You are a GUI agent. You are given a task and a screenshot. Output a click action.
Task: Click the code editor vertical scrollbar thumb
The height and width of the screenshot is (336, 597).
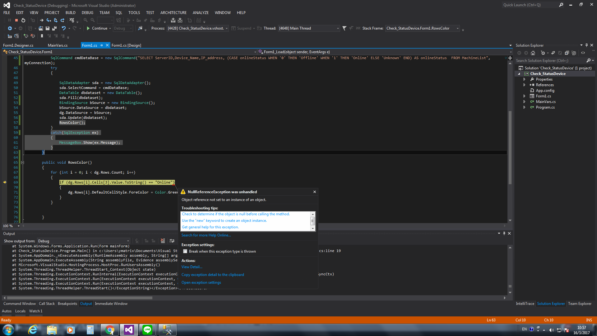(x=510, y=147)
